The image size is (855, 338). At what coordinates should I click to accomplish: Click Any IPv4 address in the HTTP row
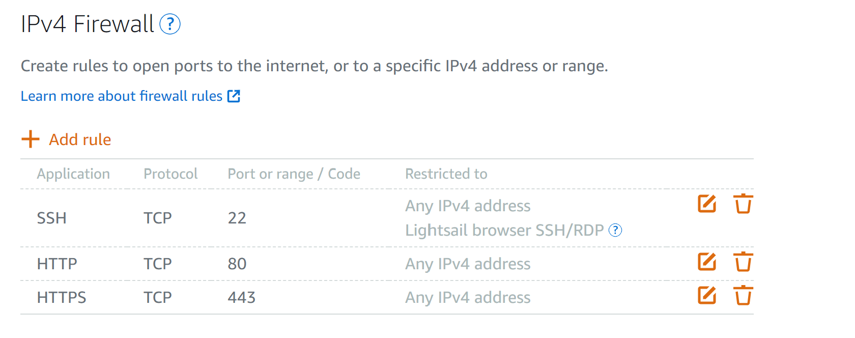[x=467, y=264]
